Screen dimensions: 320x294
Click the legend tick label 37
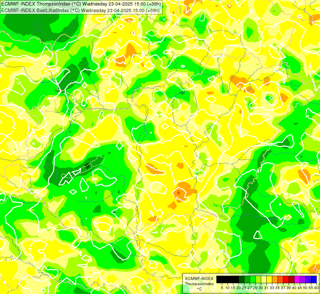(x=283, y=288)
